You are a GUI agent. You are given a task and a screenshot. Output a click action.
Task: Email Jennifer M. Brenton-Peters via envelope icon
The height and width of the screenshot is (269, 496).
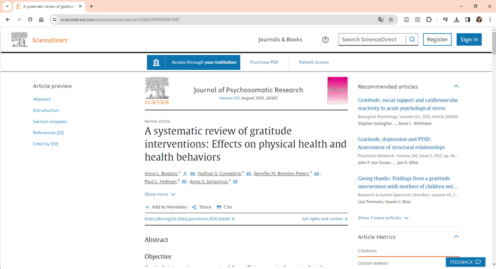pyautogui.click(x=317, y=174)
